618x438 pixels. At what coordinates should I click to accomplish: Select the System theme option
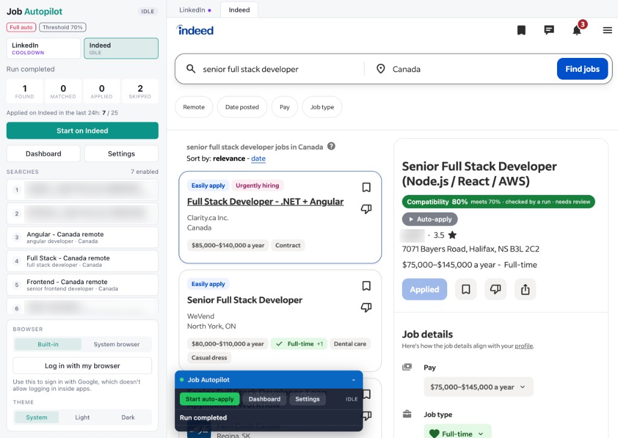[37, 417]
